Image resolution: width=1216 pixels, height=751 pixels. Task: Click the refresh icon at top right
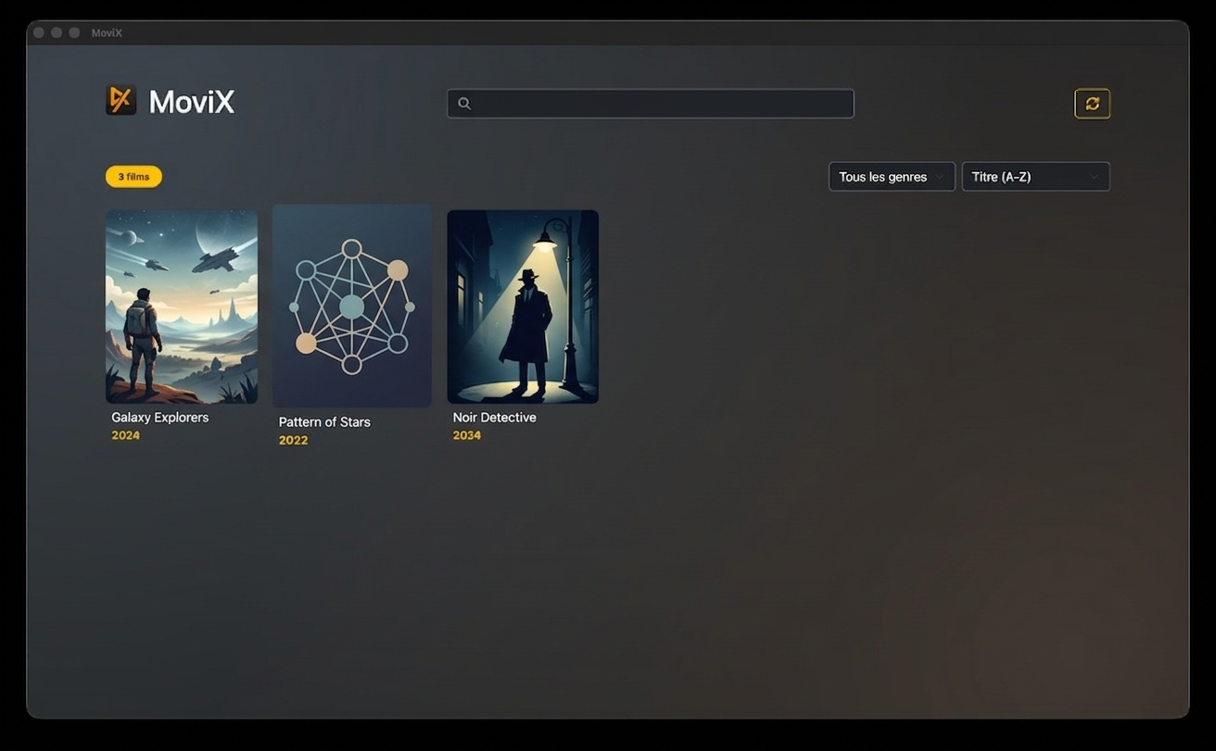pyautogui.click(x=1092, y=103)
